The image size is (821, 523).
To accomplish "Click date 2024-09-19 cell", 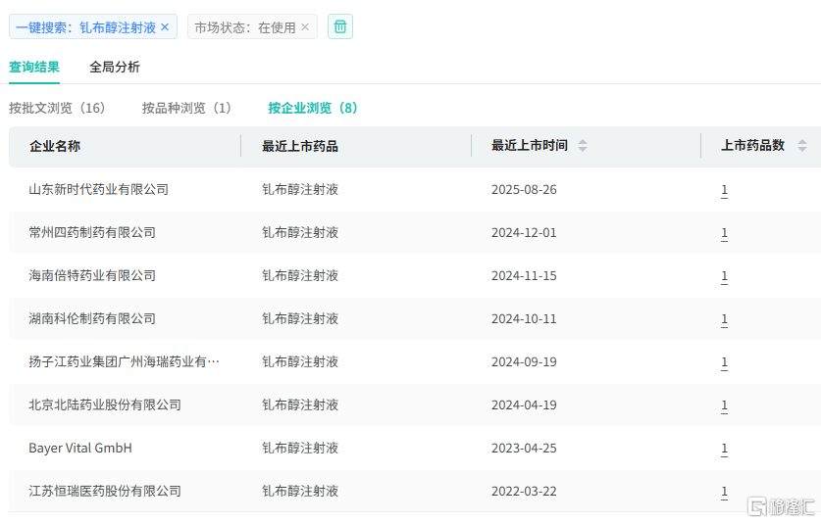I will (x=524, y=362).
